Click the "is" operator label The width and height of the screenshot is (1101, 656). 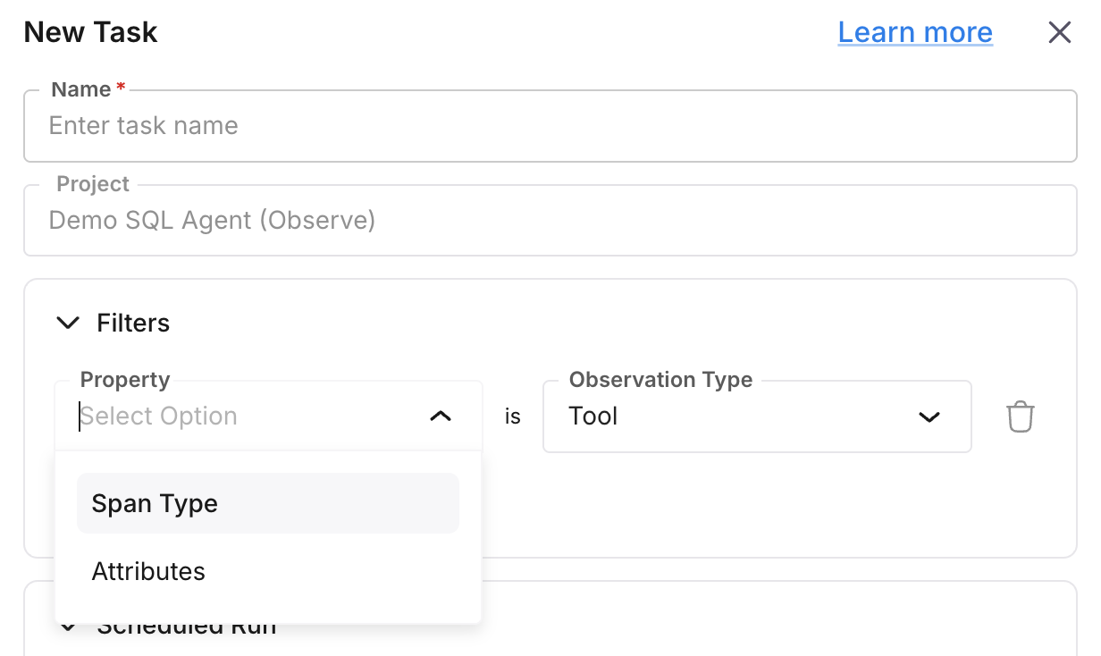coord(512,417)
